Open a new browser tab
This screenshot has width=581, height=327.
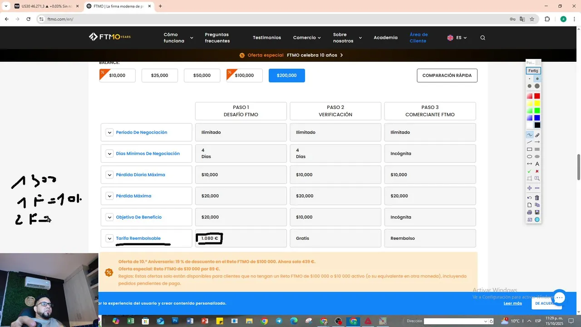(160, 6)
